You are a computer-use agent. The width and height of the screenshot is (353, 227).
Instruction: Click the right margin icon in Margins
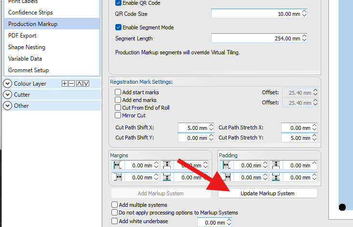pyautogui.click(x=118, y=177)
